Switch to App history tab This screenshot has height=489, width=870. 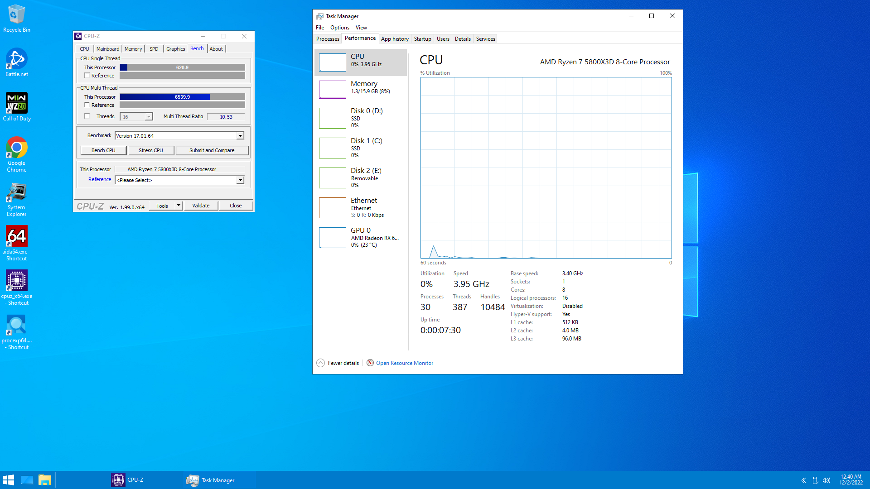click(x=395, y=39)
